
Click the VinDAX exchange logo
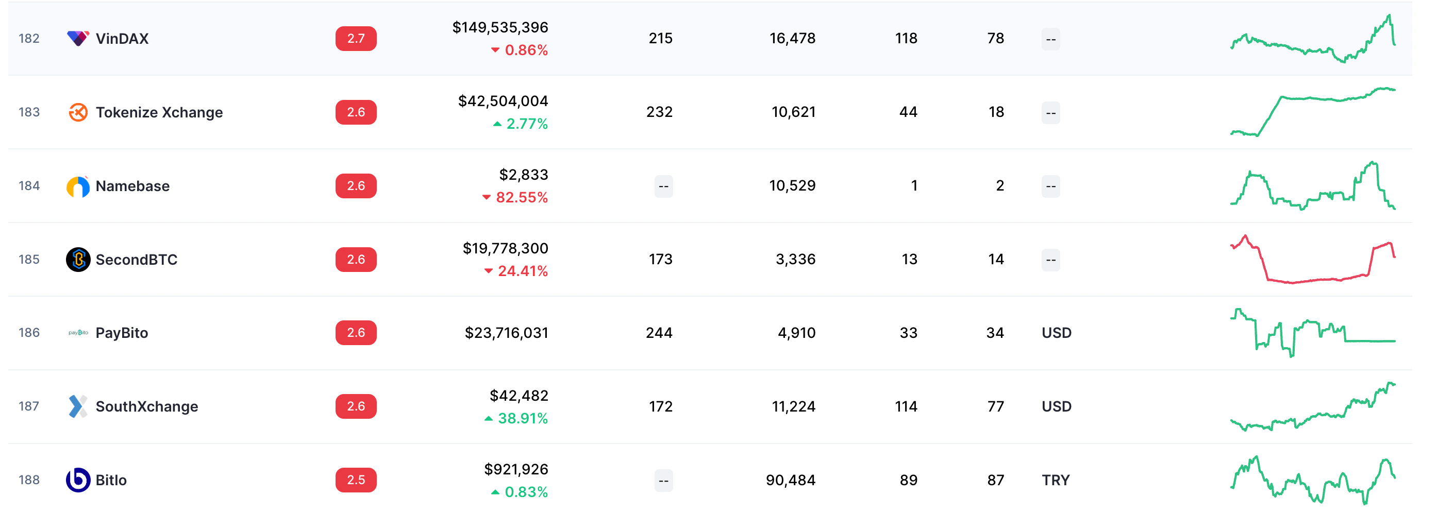pos(78,39)
